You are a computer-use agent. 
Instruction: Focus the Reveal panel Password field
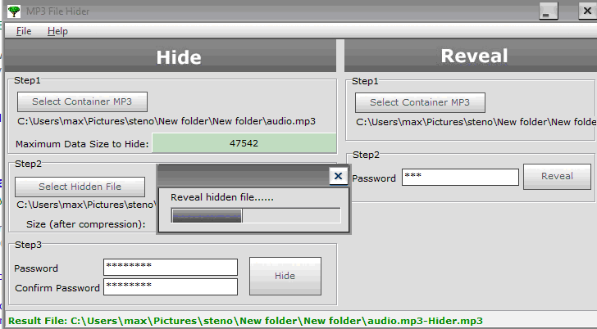click(460, 178)
